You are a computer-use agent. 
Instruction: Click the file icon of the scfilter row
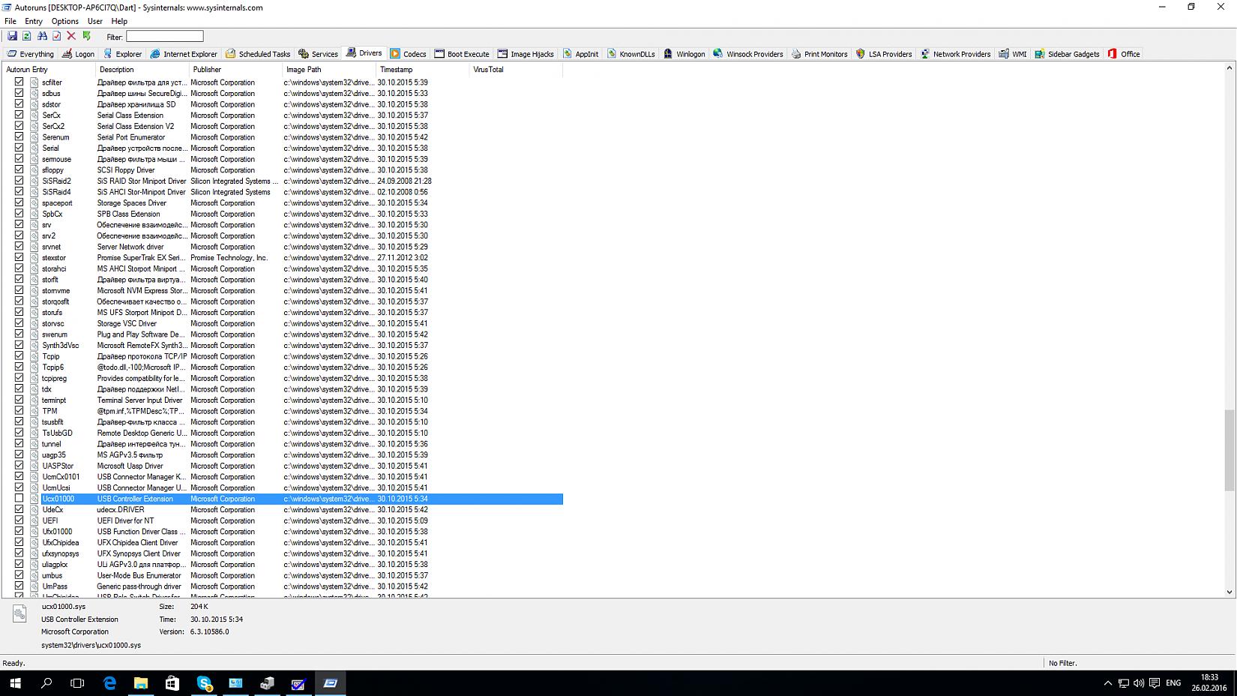pos(34,82)
